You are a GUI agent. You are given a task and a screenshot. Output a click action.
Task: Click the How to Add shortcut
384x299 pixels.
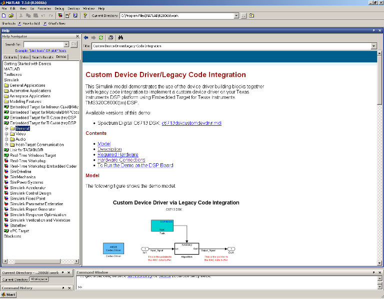tap(29, 23)
